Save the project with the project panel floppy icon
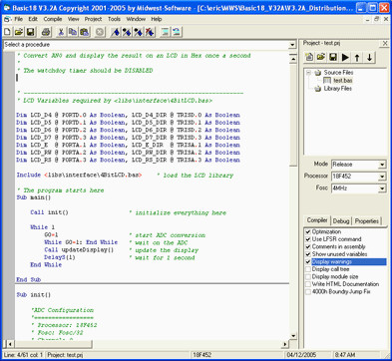 point(333,57)
